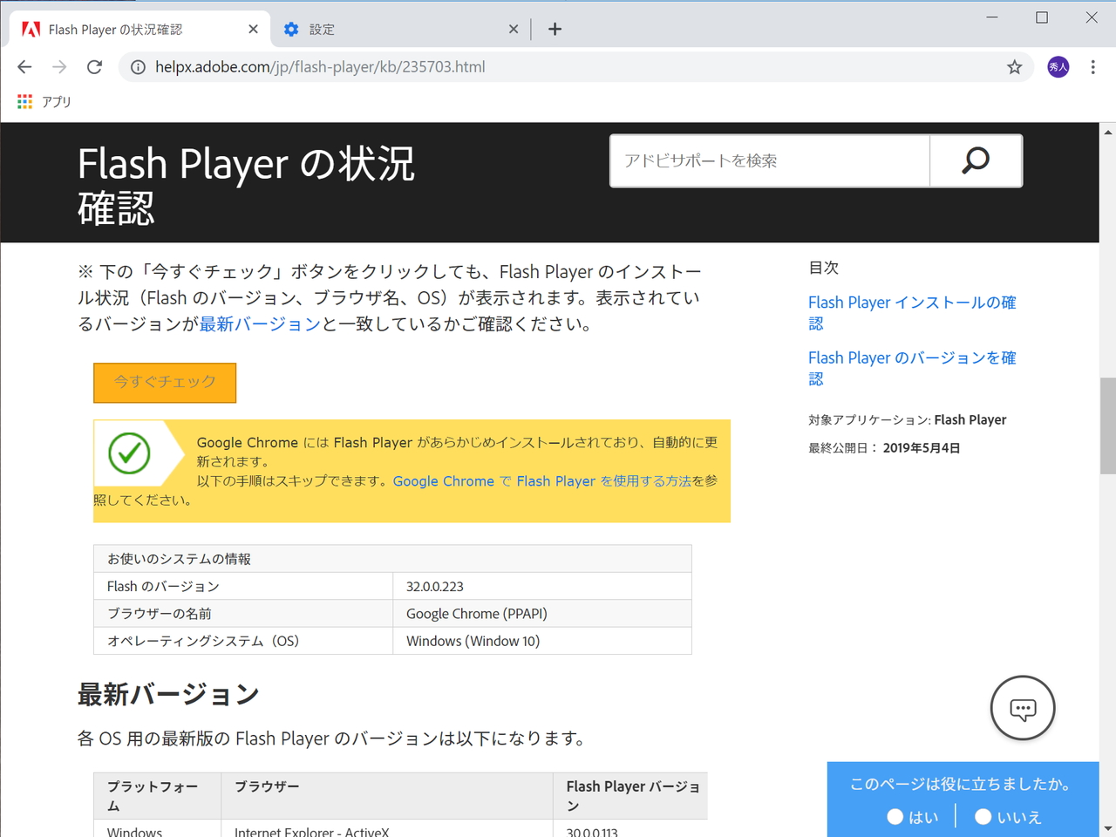Run the Adobe support search with the magnifier
This screenshot has height=837, width=1116.
pyautogui.click(x=975, y=160)
